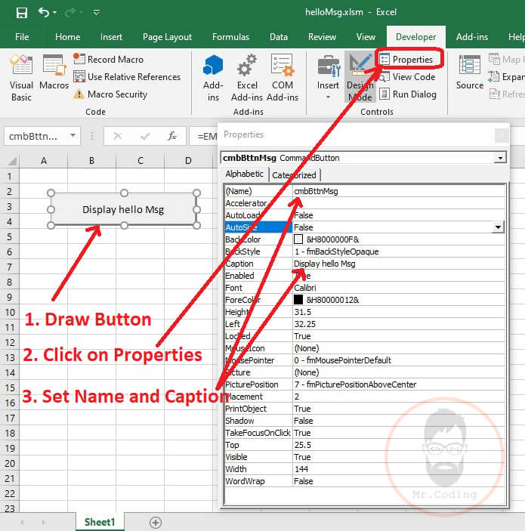Close the Properties window
The width and height of the screenshot is (525, 531).
click(501, 135)
